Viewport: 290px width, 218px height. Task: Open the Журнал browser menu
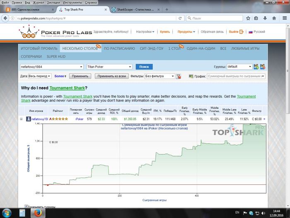(x=39, y=2)
